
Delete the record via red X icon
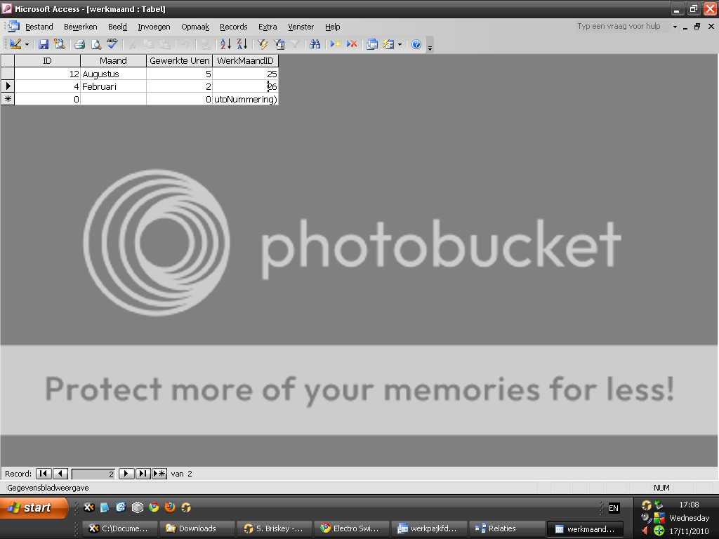(352, 44)
